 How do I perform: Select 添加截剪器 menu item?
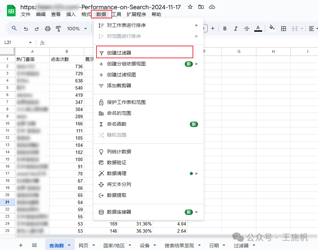click(149, 86)
